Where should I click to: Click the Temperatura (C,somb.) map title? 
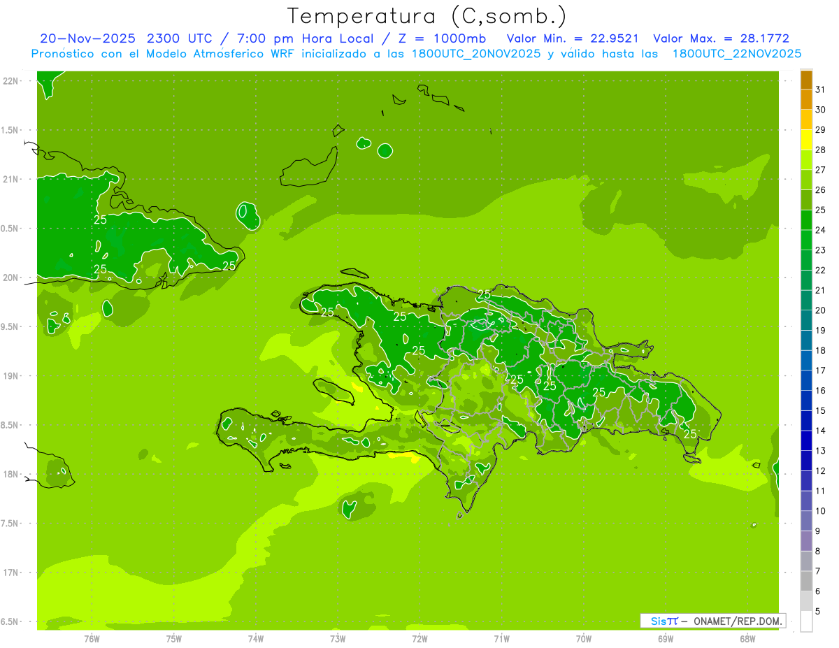coord(426,16)
